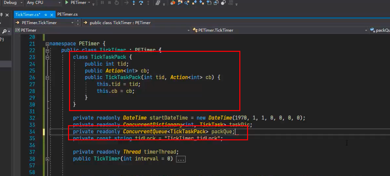This screenshot has height=176, width=390.
Task: Click the magnifier with window toolbar icon
Action: pyautogui.click(x=180, y=3)
